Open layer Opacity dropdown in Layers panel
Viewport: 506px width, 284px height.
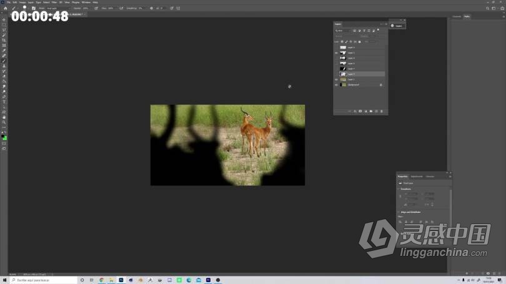click(x=374, y=36)
